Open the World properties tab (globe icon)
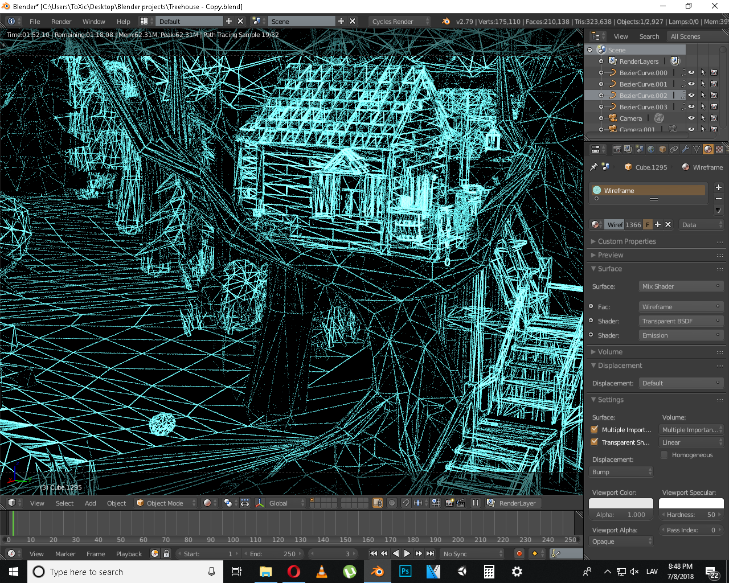 pyautogui.click(x=651, y=149)
